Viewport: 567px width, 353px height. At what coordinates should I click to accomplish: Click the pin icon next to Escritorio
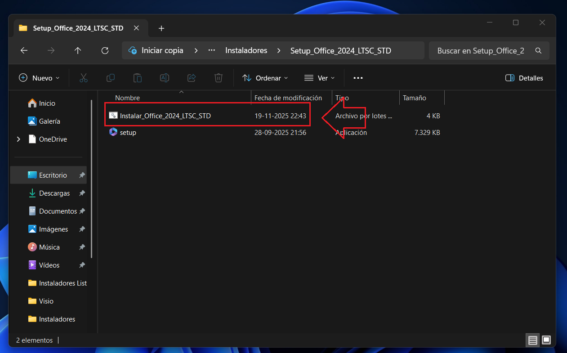[82, 175]
